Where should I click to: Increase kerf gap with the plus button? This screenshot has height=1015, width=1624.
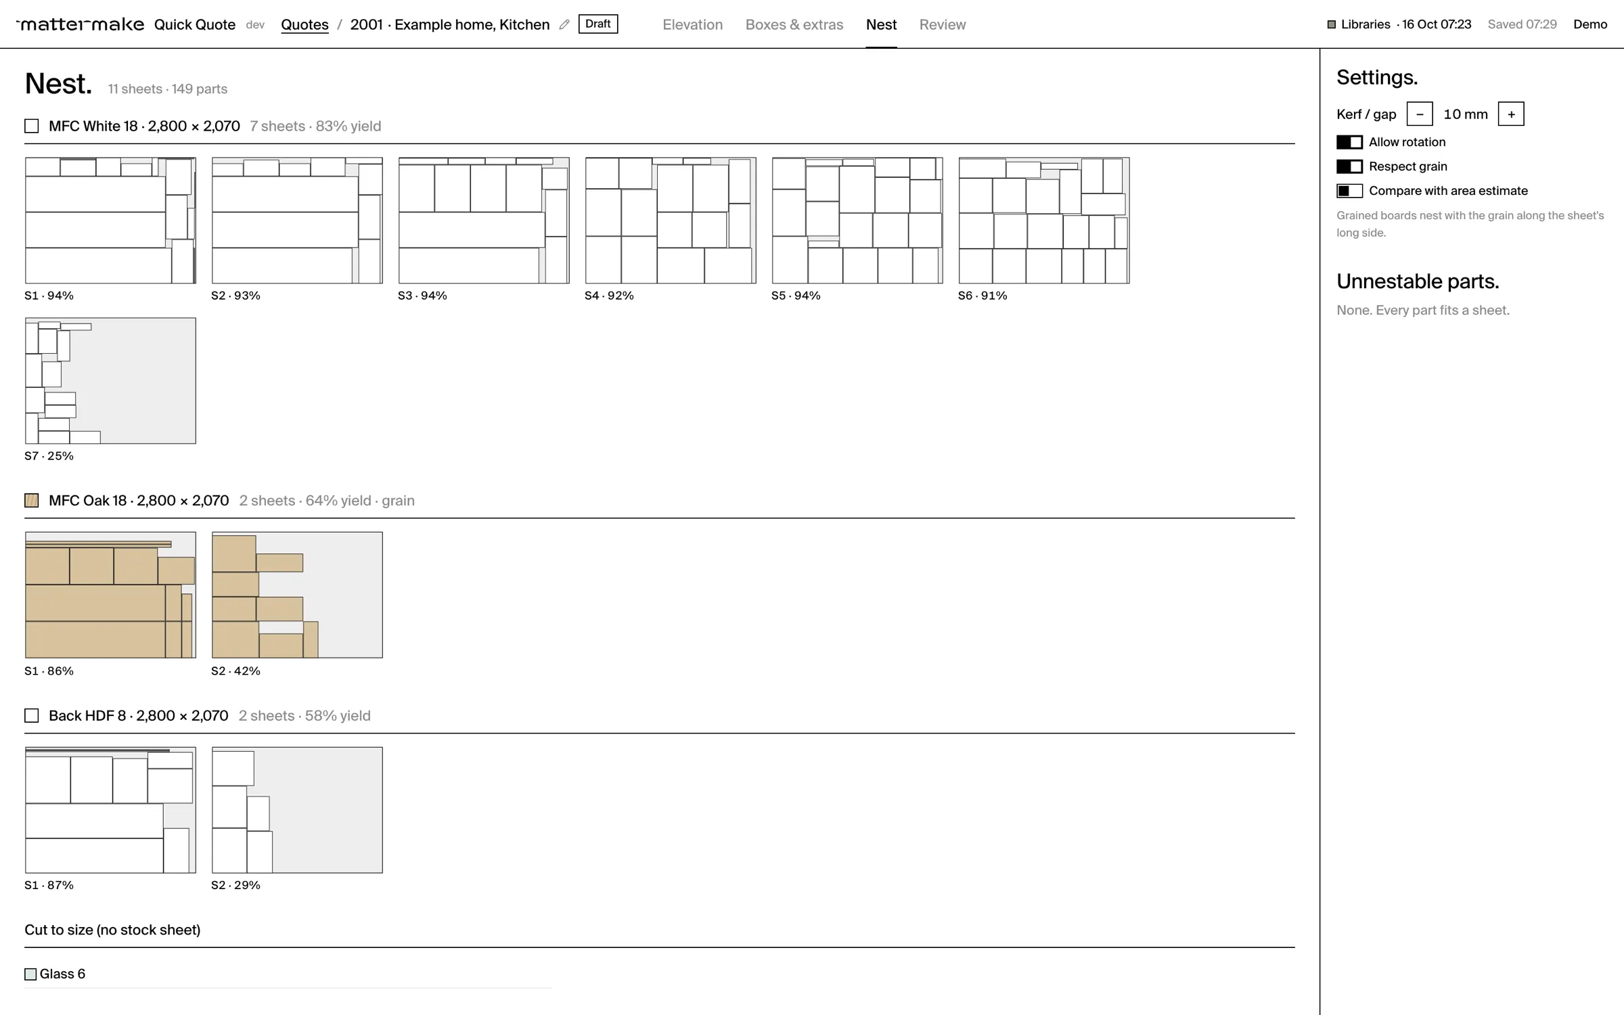[x=1511, y=114]
